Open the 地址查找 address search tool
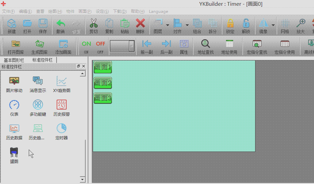 point(205,46)
